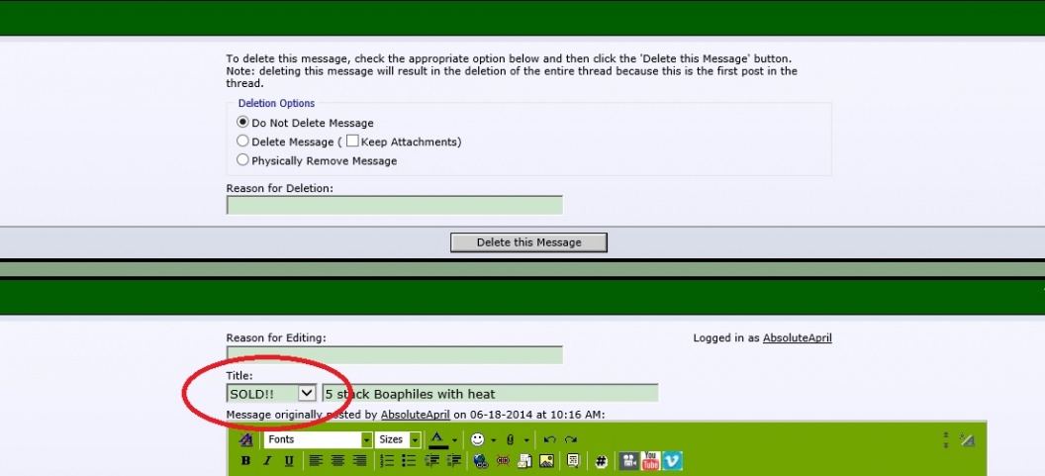Toggle Underline formatting
The width and height of the screenshot is (1045, 476).
tap(289, 461)
